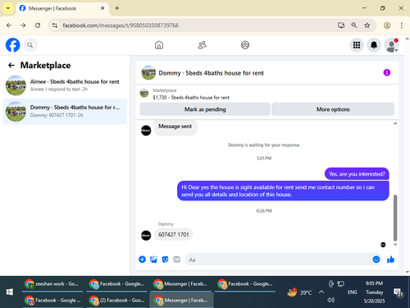410x308 pixels.
Task: Click the browser Back arrow
Action: pyautogui.click(x=9, y=25)
